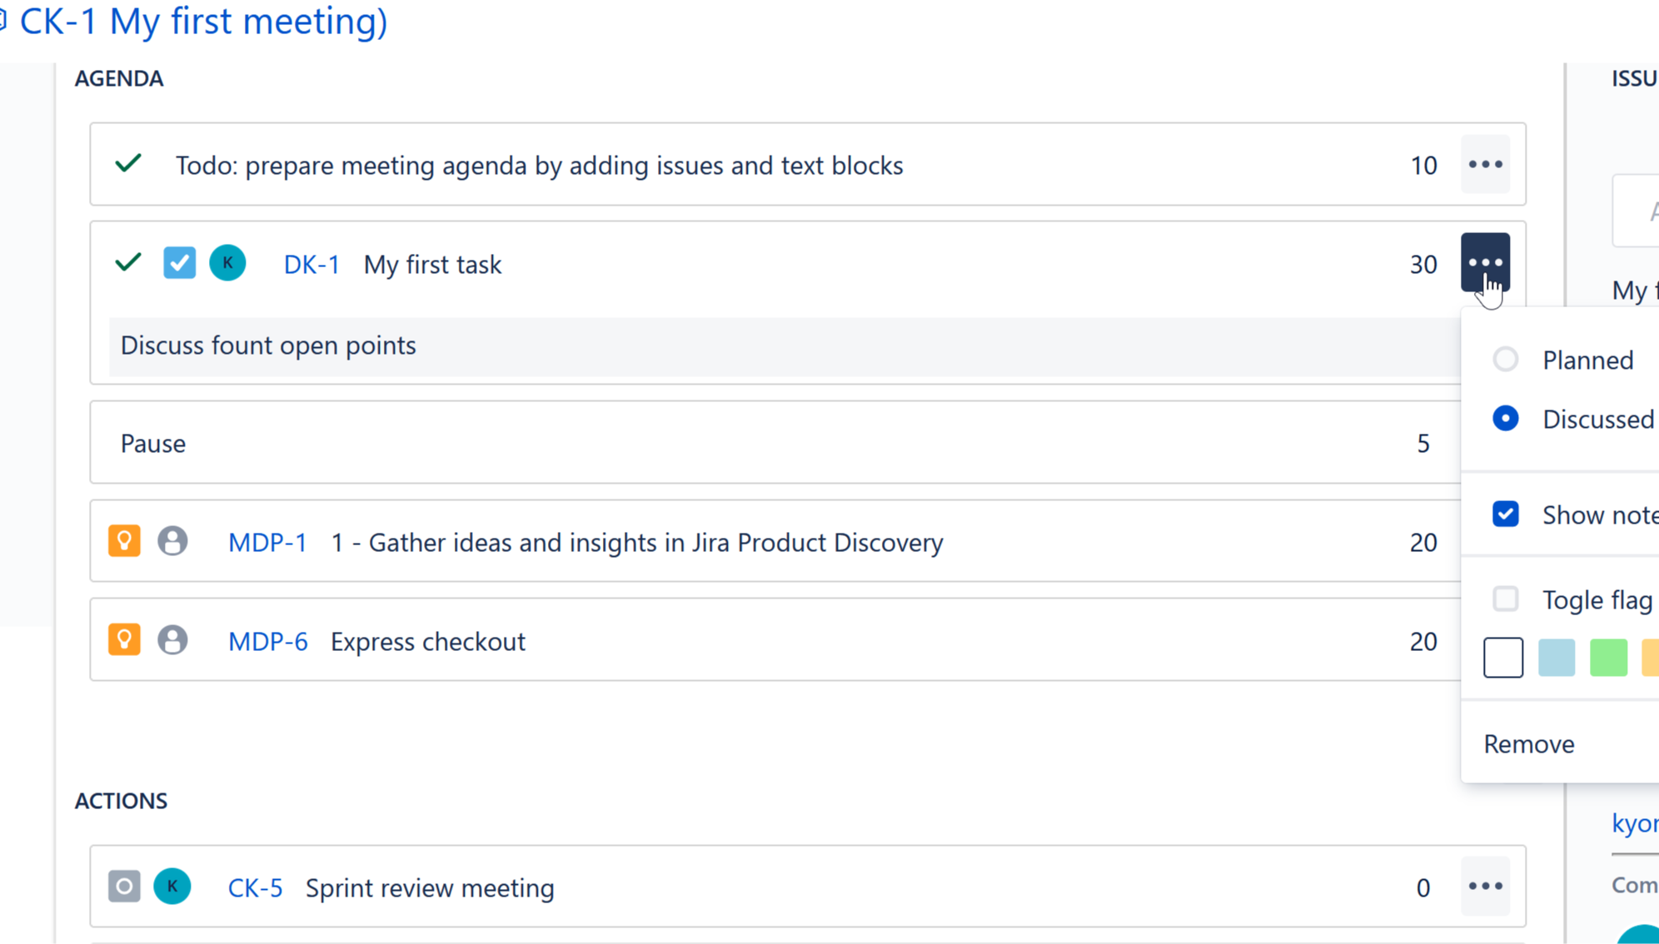The image size is (1659, 944).
Task: Click the idea icon for MDP-6
Action: click(124, 640)
